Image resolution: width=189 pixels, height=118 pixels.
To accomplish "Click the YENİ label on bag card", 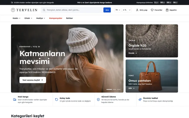I will 131,76.
